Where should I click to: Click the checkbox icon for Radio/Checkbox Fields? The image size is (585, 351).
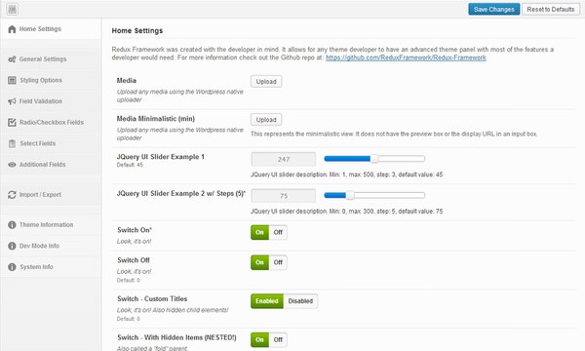tap(12, 122)
